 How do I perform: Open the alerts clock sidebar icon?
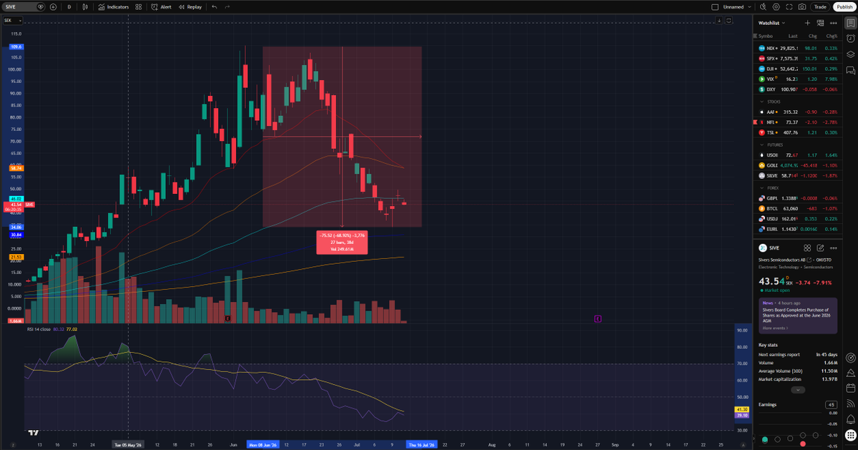tap(850, 39)
